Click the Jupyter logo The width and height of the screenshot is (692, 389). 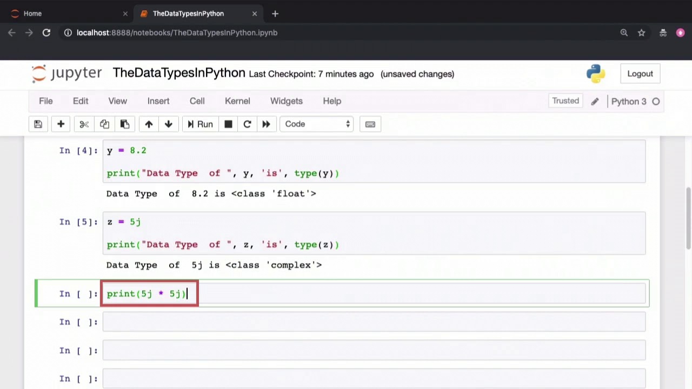(66, 73)
